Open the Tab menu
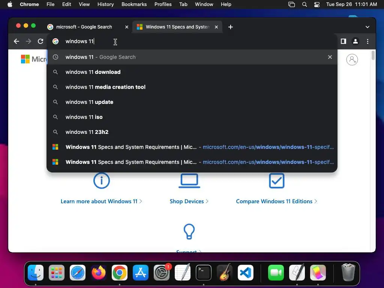 coord(183,4)
